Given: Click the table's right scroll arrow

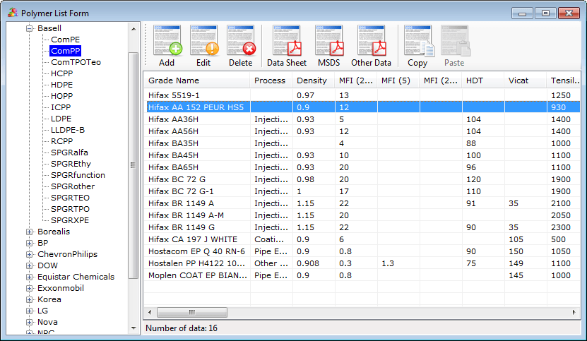Looking at the screenshot, I should pos(574,312).
